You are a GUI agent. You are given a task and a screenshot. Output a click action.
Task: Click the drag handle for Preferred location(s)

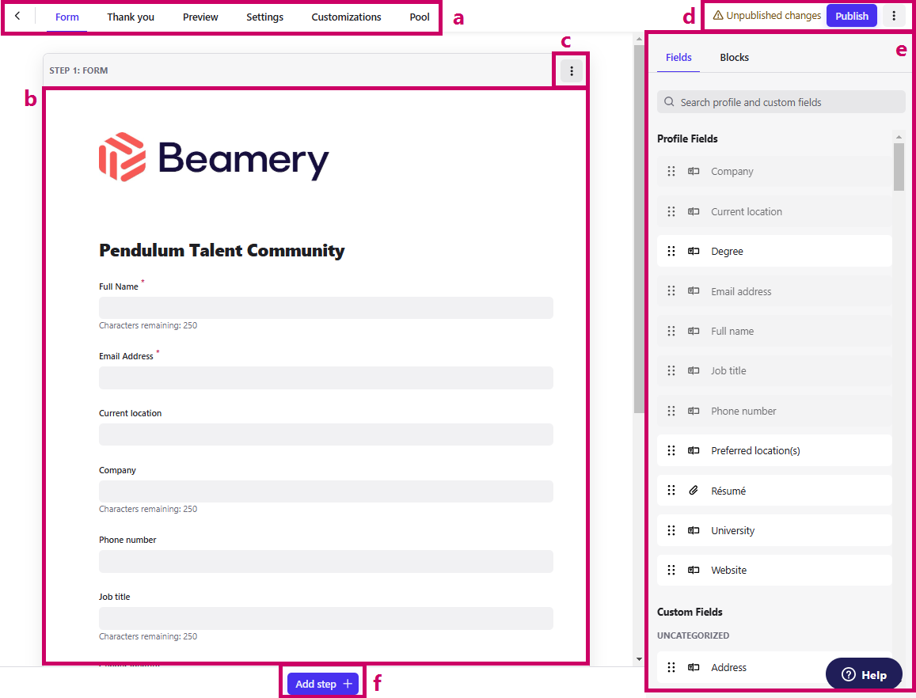[x=671, y=450]
